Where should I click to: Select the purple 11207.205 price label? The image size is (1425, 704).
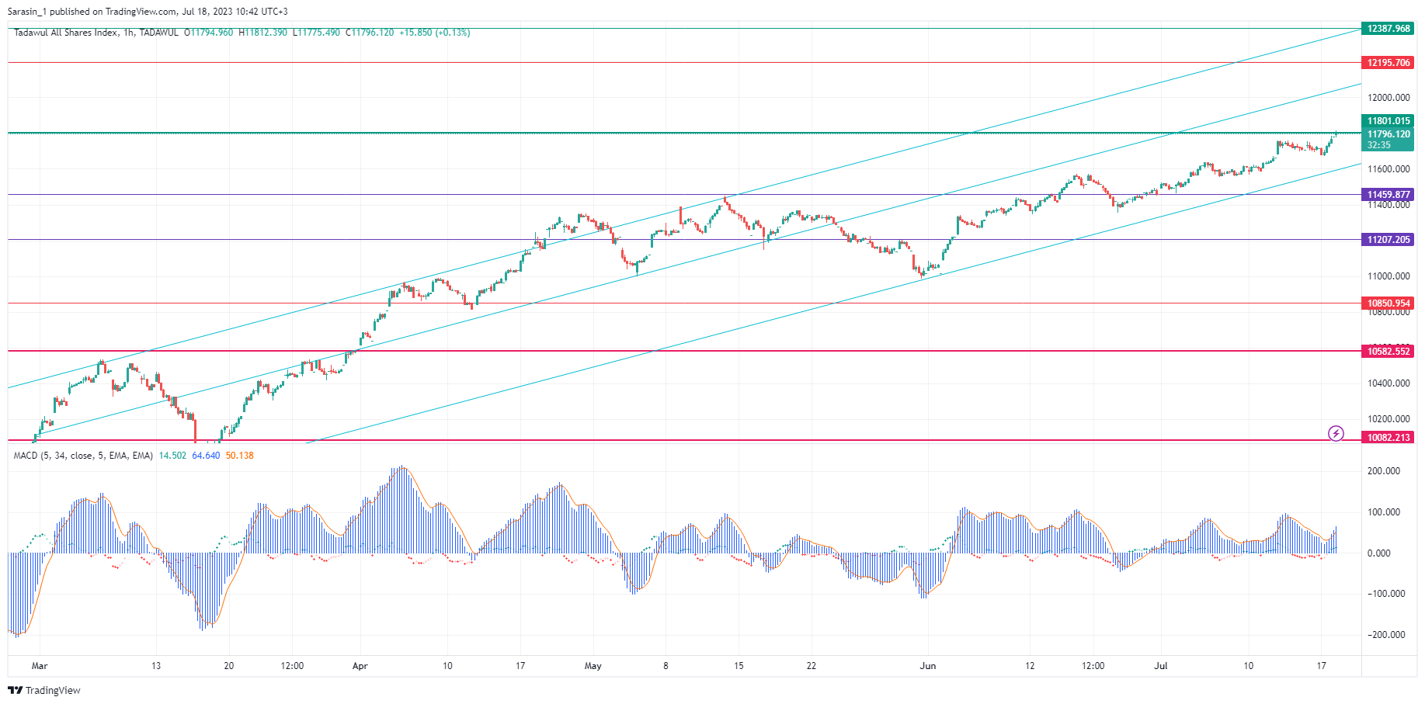point(1389,240)
